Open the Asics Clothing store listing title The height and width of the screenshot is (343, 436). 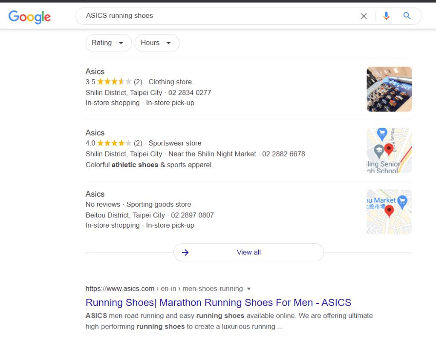coord(95,71)
